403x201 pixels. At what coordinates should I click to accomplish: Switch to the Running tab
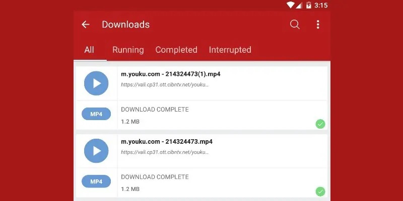pyautogui.click(x=128, y=50)
